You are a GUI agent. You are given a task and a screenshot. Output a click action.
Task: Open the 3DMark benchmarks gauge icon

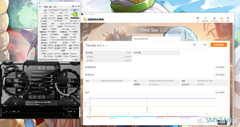(x=205, y=18)
